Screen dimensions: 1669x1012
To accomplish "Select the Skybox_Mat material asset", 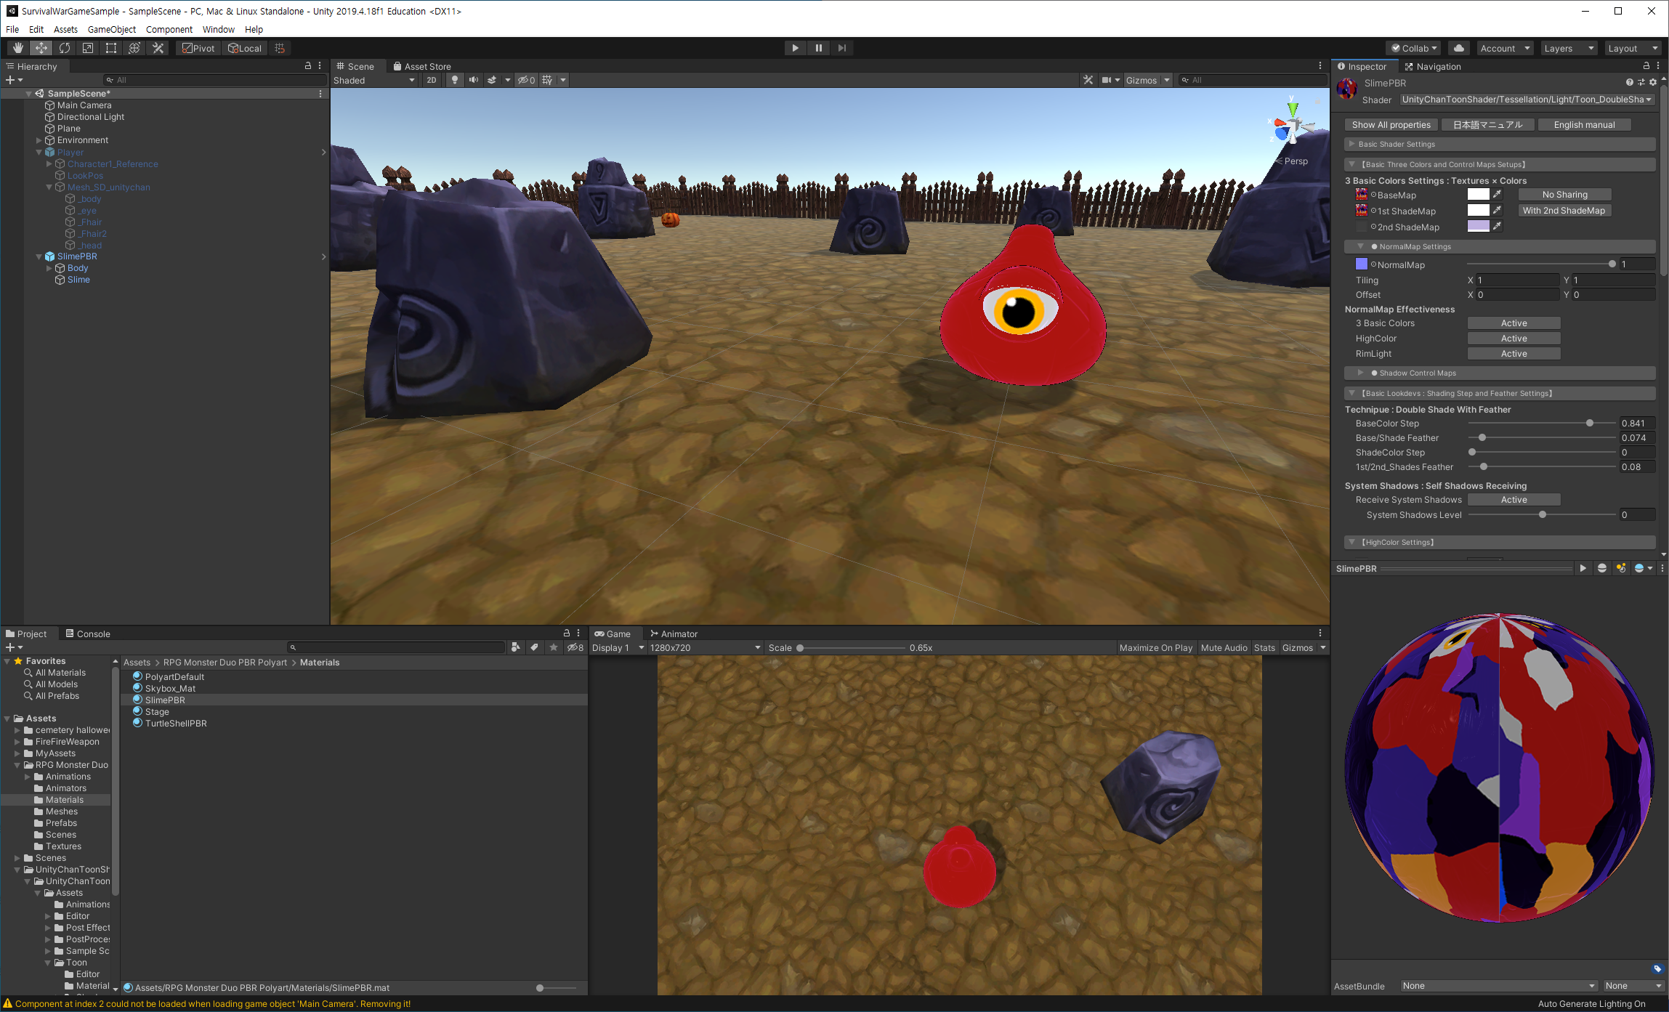I will tap(170, 688).
